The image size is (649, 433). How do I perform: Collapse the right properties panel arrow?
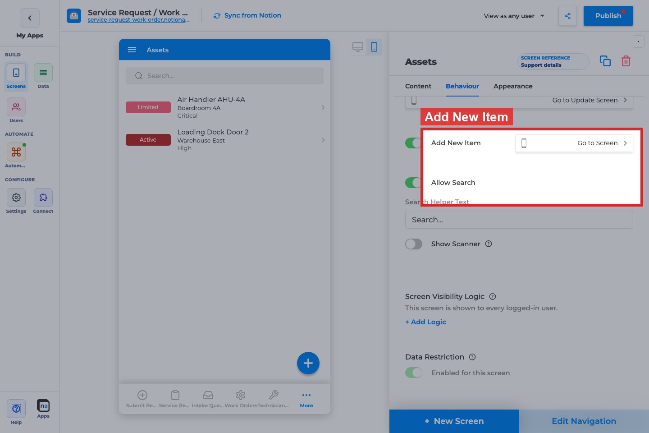[638, 41]
